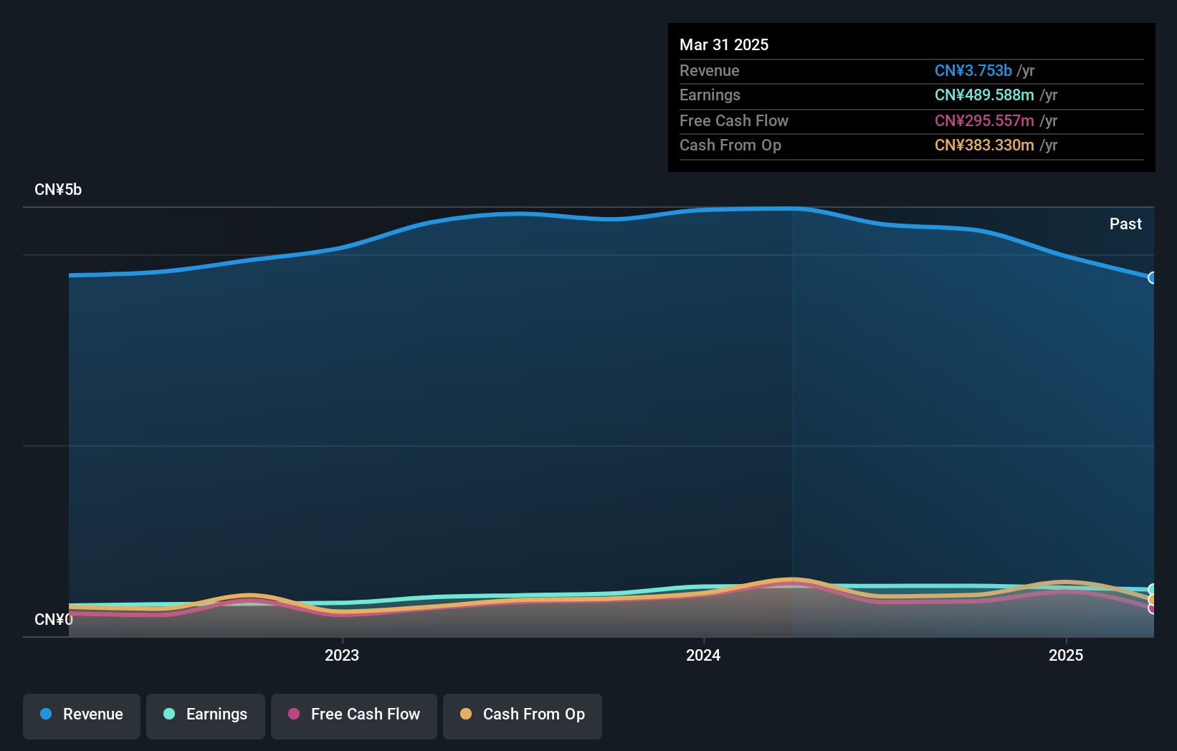Click the Cash From Op tooltip row label
The image size is (1177, 751).
[730, 145]
